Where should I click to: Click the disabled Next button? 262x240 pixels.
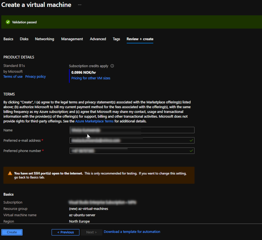tap(91, 232)
